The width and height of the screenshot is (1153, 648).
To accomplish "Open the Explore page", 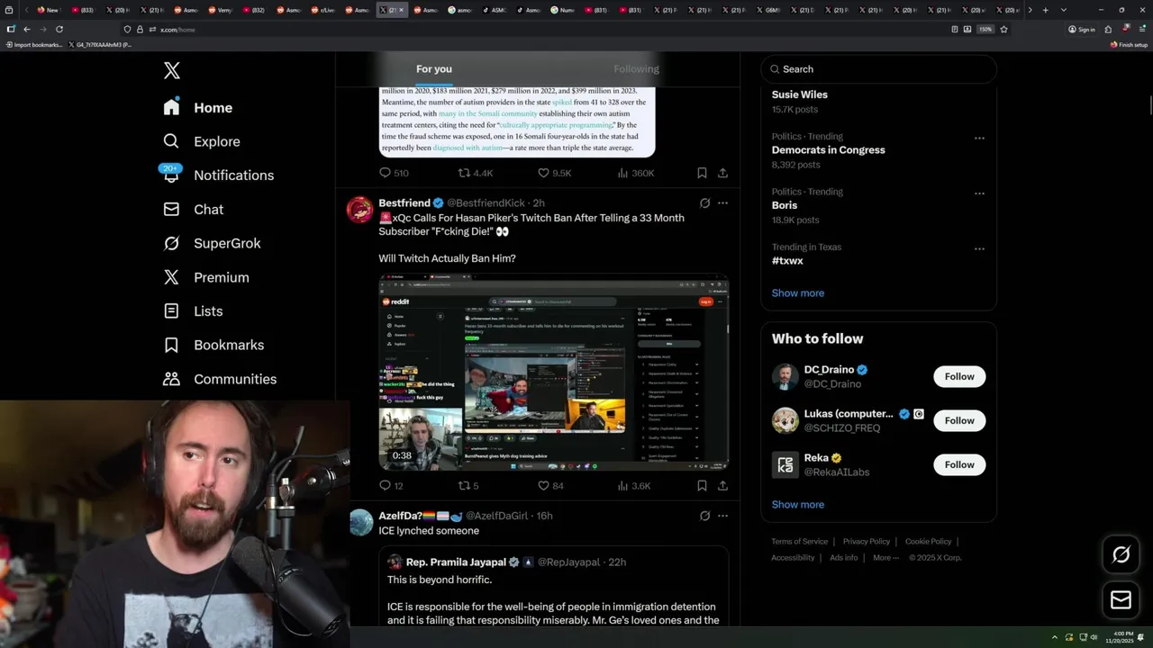I will point(201,141).
